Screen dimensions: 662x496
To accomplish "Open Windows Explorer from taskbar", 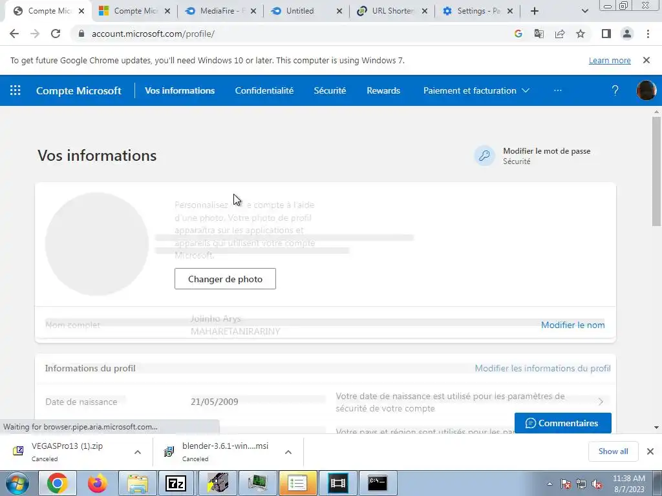I will (137, 483).
